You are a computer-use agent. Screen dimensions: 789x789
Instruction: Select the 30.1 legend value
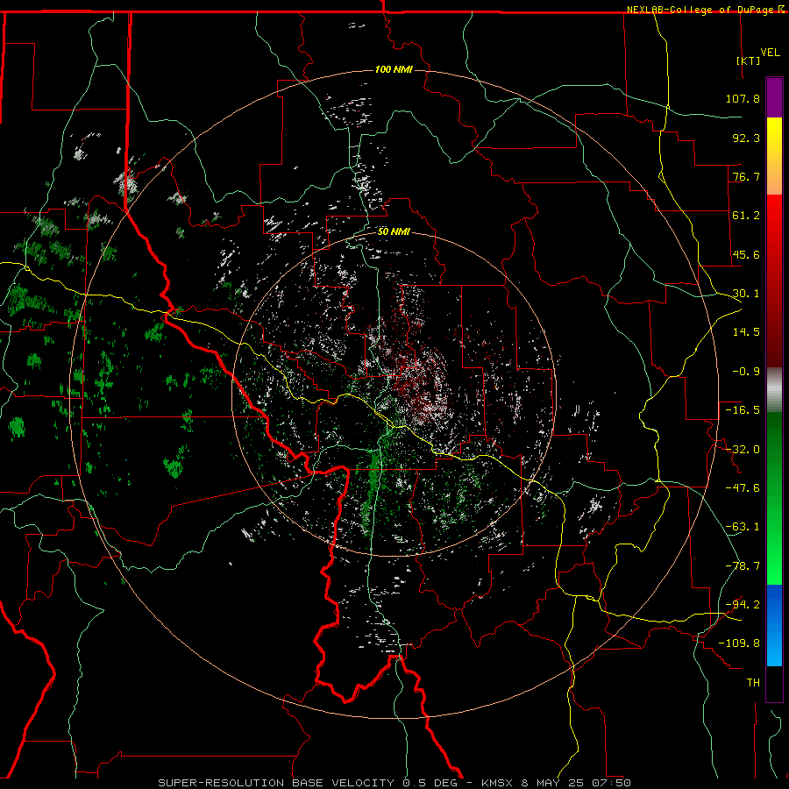(x=746, y=294)
